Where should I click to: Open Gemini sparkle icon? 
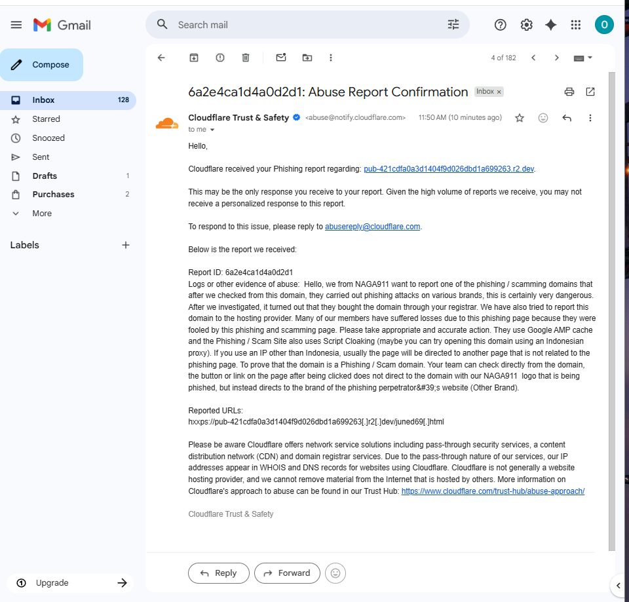pos(551,25)
